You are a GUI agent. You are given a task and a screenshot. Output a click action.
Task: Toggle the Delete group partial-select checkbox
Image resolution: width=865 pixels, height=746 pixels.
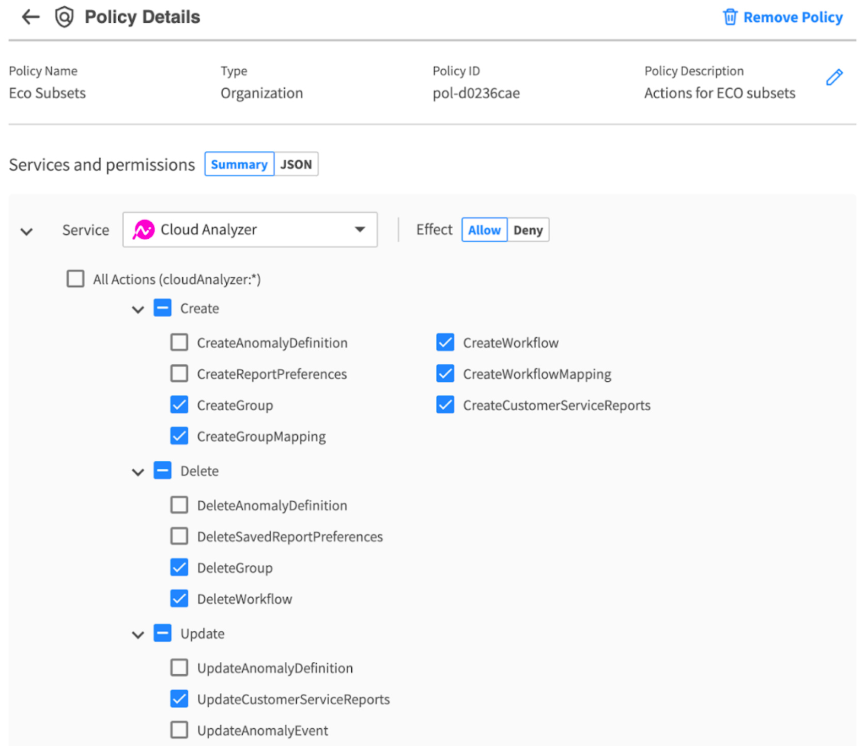coord(162,471)
